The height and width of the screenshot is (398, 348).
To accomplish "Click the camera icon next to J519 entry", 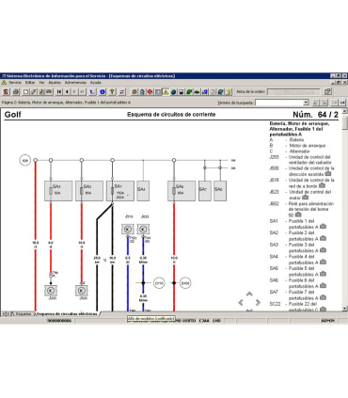I will coord(322,185).
